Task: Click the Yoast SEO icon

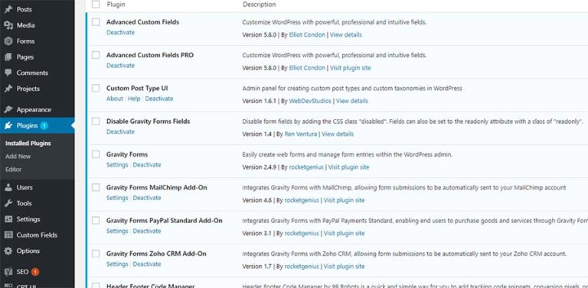Action: (8, 271)
